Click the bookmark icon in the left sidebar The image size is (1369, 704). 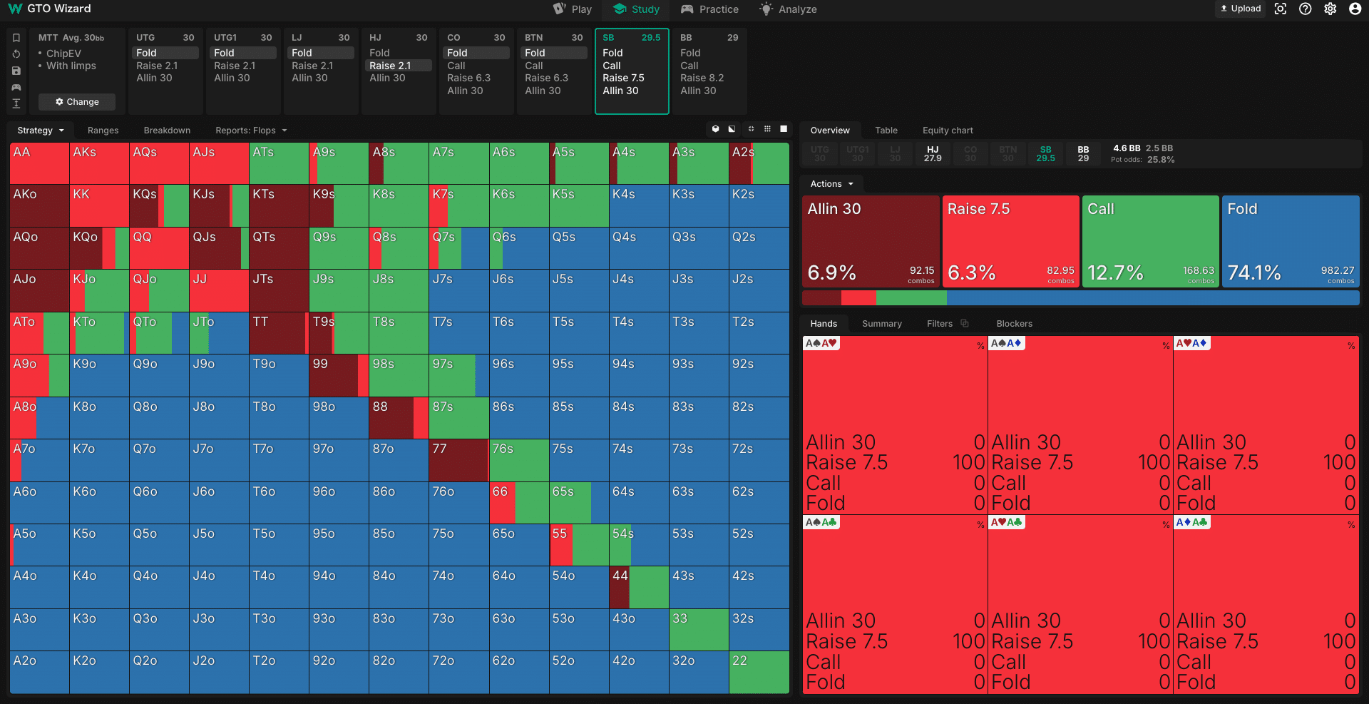pyautogui.click(x=16, y=38)
